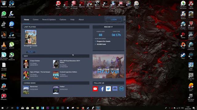Launch Sniper Elite V2 desktop shortcut
This screenshot has width=197, height=110.
click(191, 77)
